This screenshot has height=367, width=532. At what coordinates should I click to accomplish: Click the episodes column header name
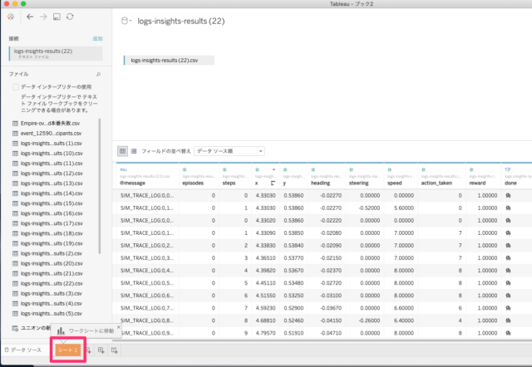pyautogui.click(x=193, y=183)
